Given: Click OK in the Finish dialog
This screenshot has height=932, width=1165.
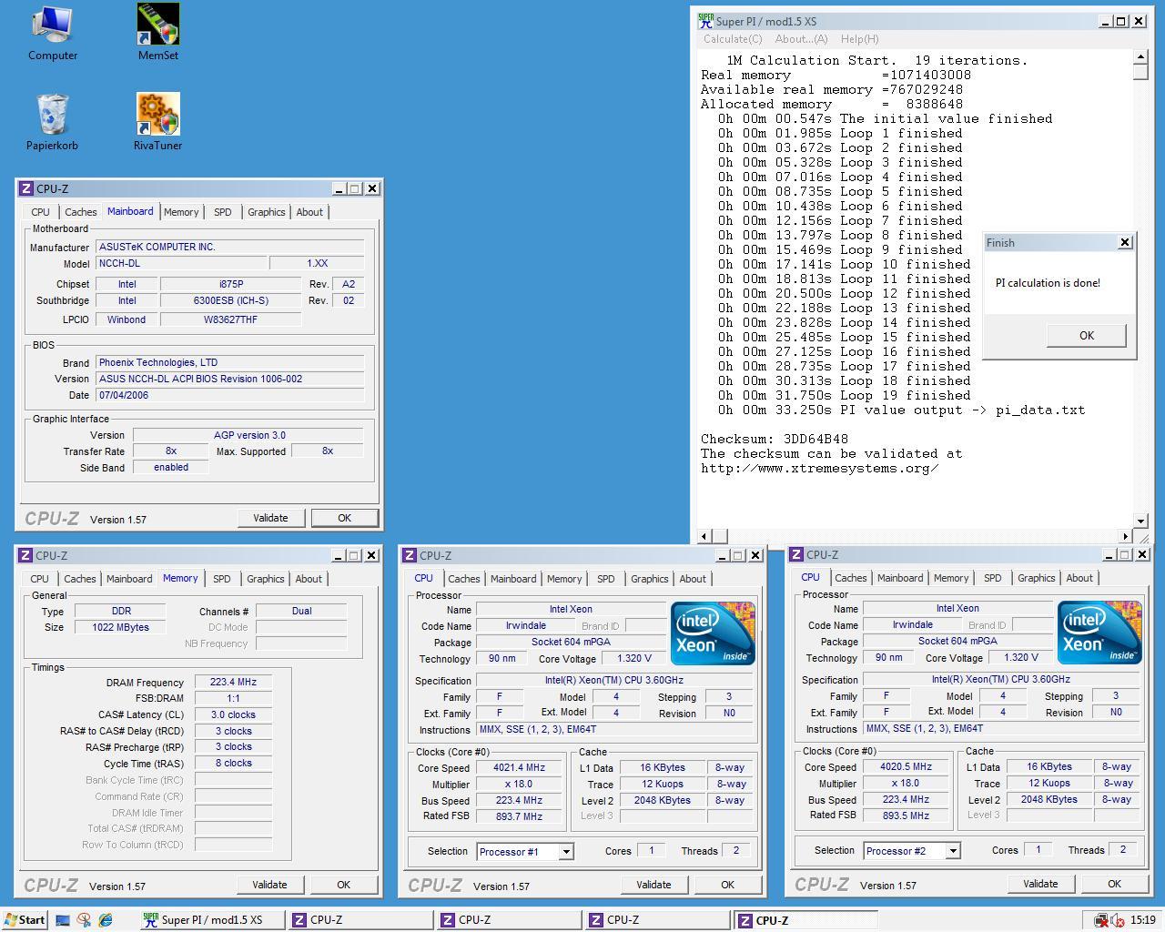Looking at the screenshot, I should click(x=1087, y=335).
